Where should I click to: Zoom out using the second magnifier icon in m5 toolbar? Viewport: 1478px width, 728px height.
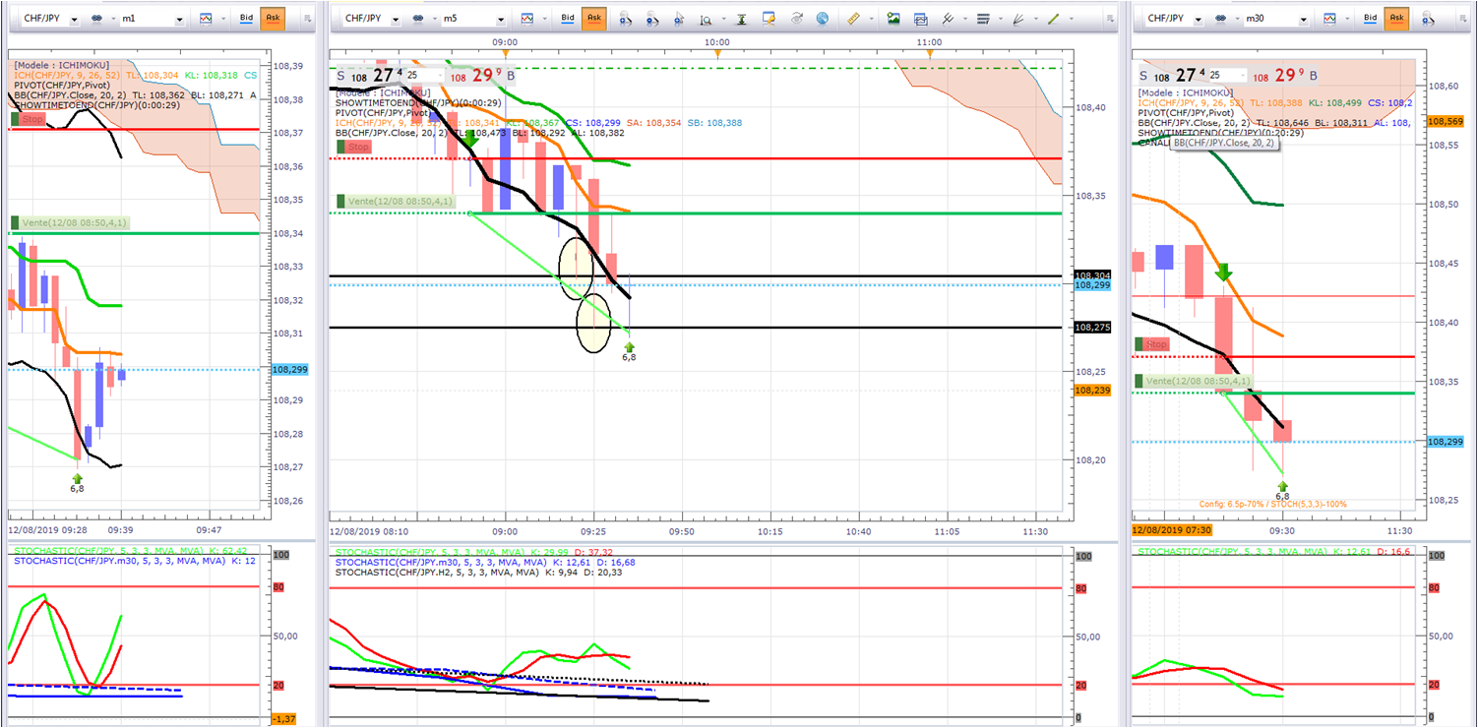tap(652, 19)
